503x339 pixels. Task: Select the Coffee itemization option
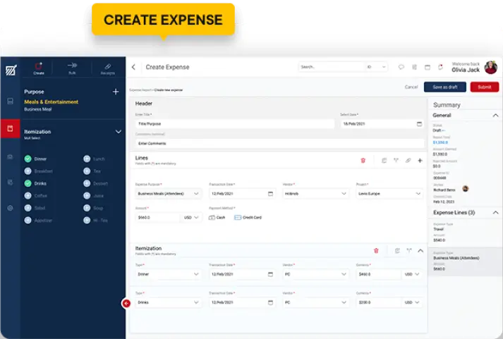pyautogui.click(x=28, y=195)
